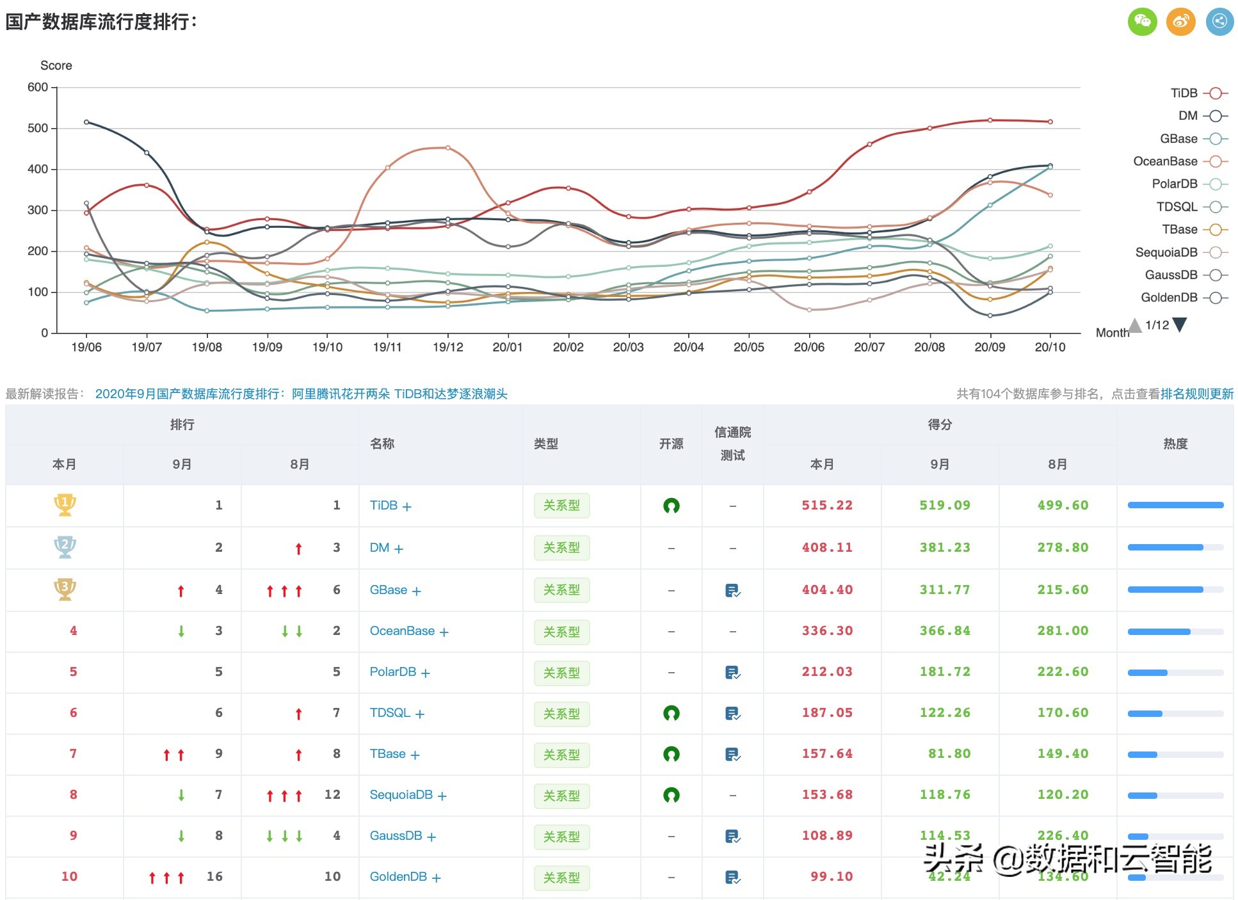Toggle OceanBase series in chart legend

tap(1180, 161)
